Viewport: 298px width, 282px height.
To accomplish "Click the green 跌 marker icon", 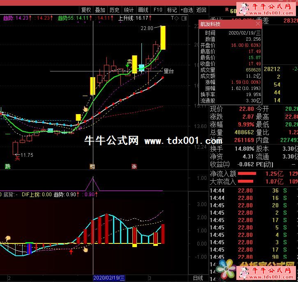I will point(8,166).
